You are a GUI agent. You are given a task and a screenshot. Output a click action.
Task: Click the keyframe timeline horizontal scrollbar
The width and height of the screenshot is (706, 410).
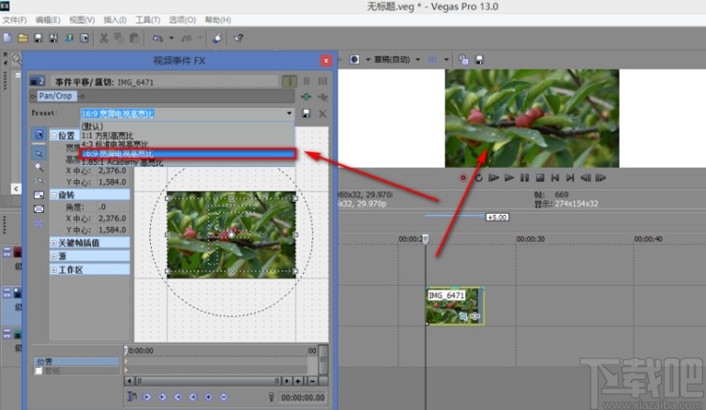coord(208,381)
